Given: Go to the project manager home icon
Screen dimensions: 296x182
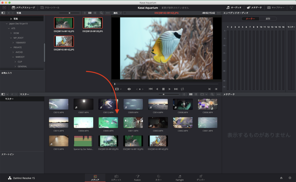Looking at the screenshot, I should (x=281, y=178).
